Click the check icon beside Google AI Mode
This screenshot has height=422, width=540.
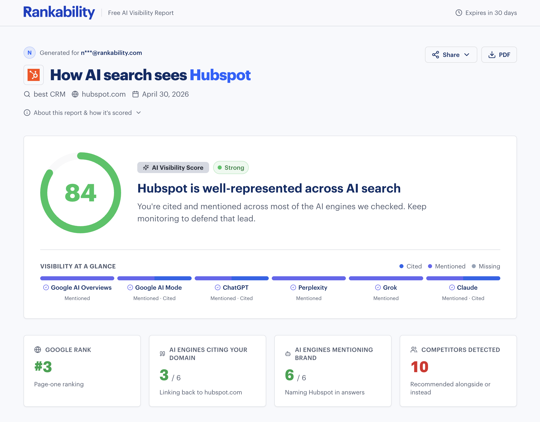[130, 287]
